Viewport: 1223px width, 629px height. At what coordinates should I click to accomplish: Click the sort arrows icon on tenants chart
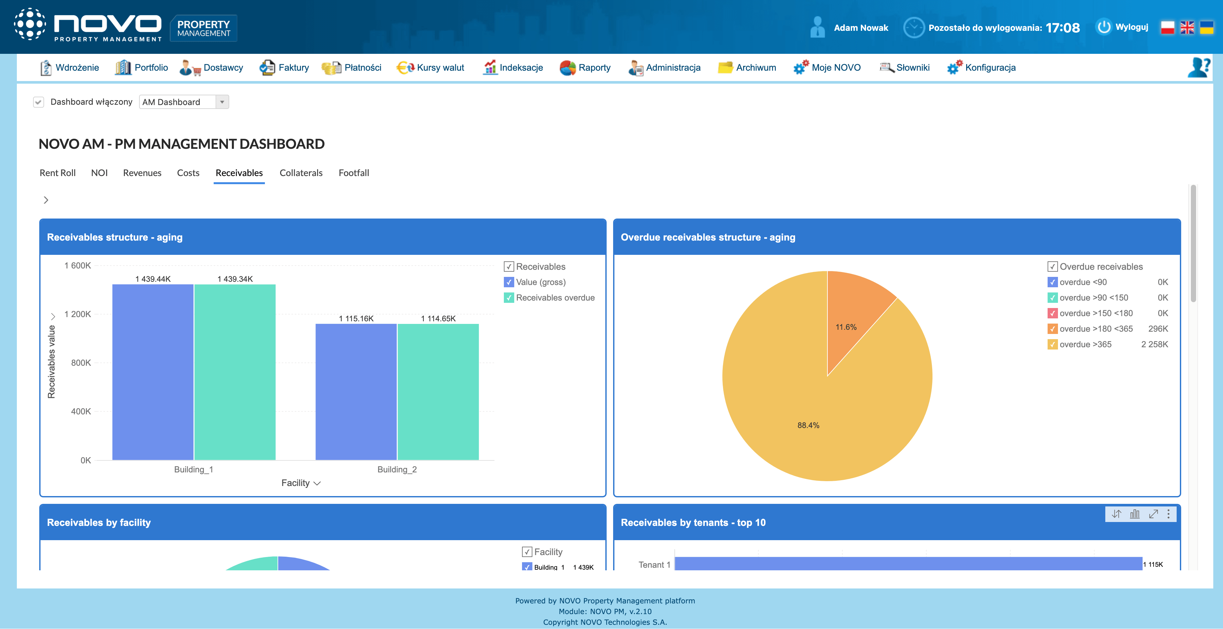coord(1116,514)
